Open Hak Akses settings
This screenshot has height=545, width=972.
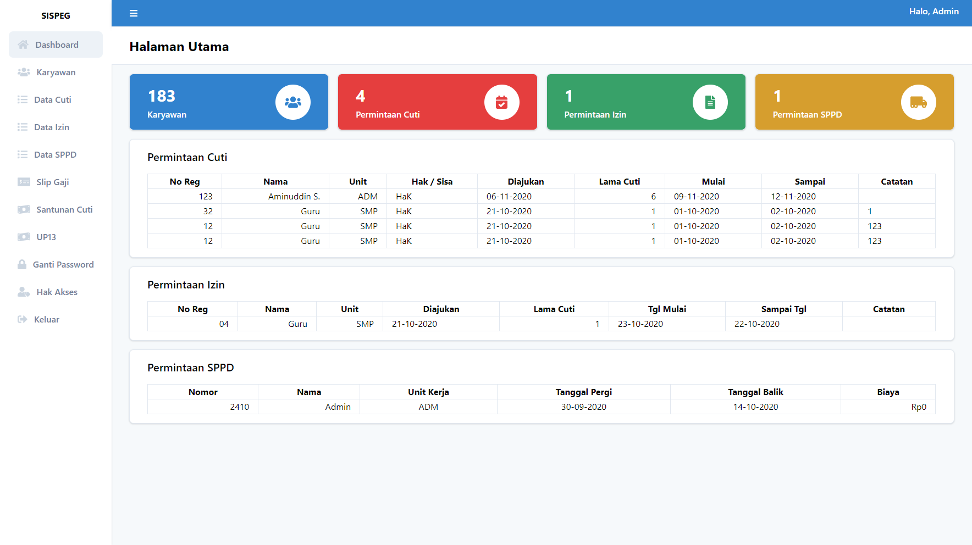coord(56,292)
